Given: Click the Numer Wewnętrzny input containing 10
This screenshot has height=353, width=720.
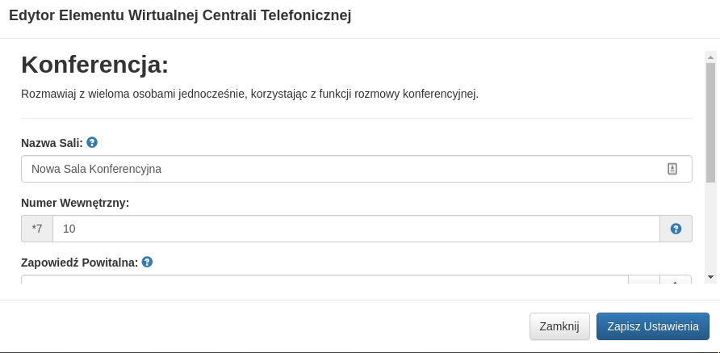Looking at the screenshot, I should [x=355, y=229].
